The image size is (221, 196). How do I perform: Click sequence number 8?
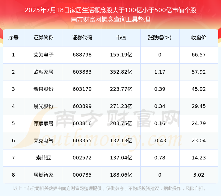pyautogui.click(x=13, y=175)
